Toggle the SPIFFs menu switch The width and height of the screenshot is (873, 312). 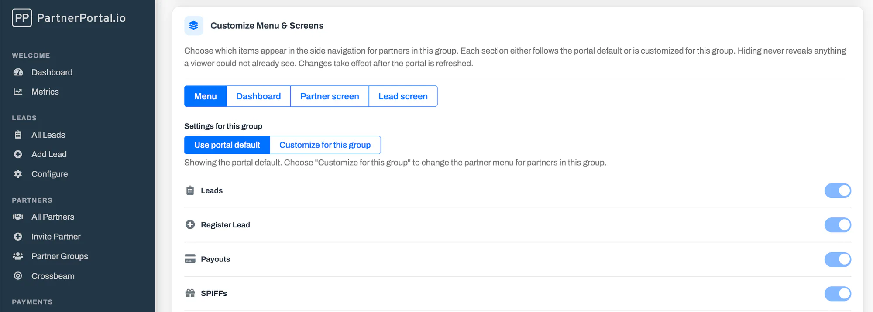click(838, 294)
